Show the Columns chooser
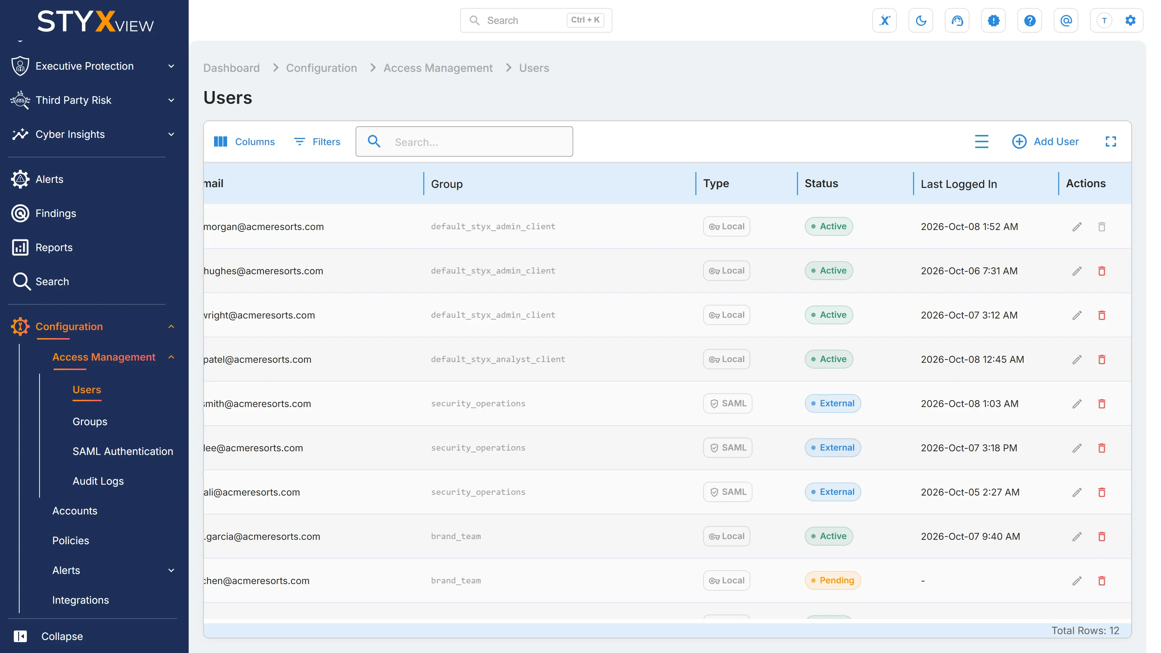 click(x=244, y=141)
